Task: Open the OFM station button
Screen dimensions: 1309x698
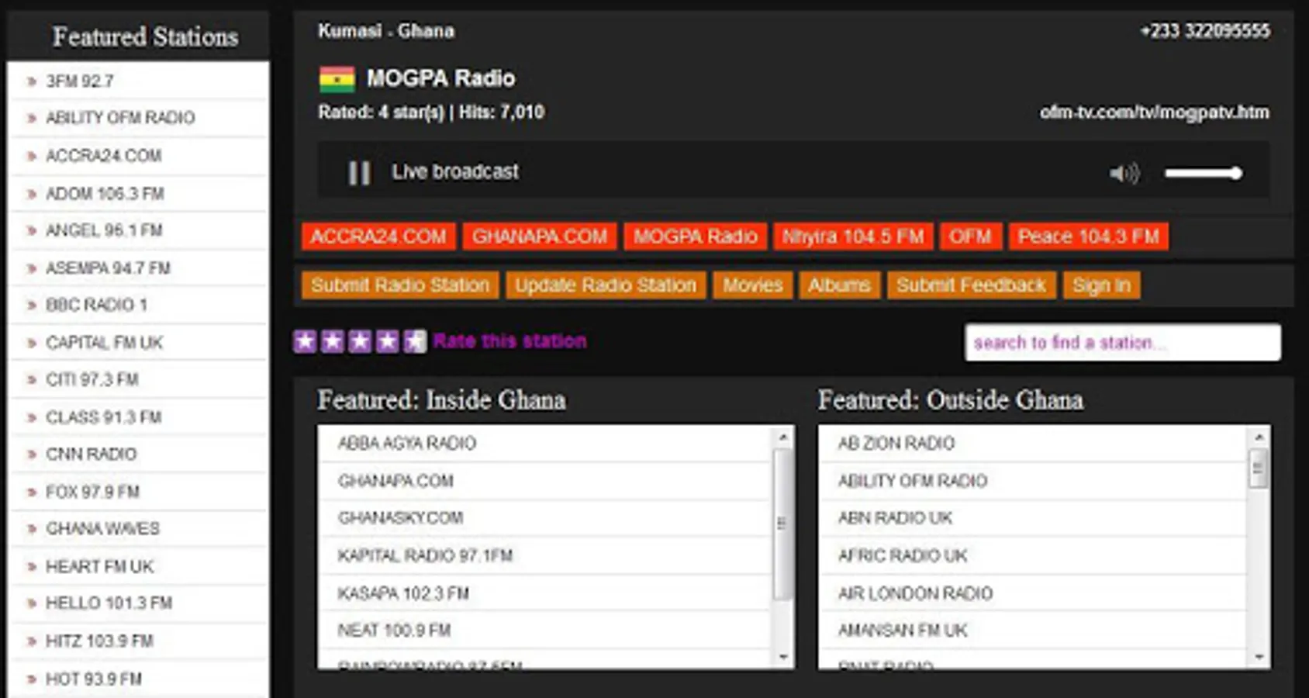Action: (971, 237)
